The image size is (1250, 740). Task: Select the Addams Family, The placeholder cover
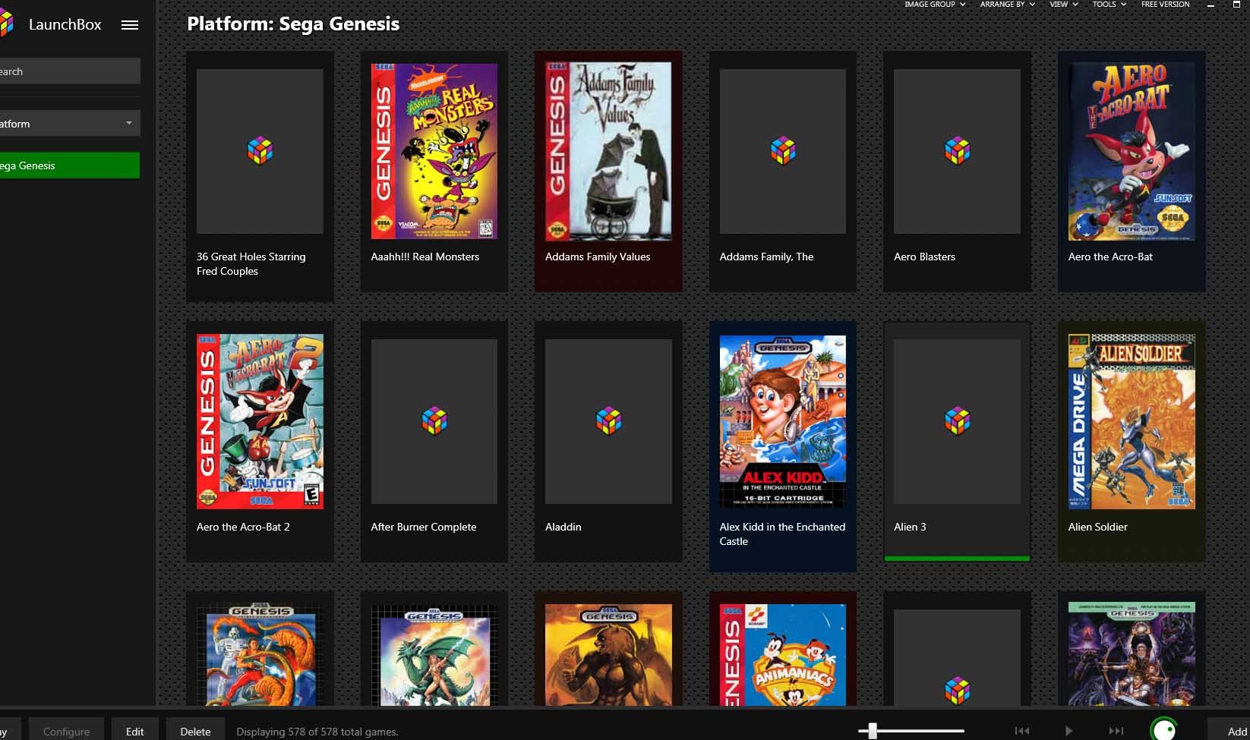[x=783, y=152]
